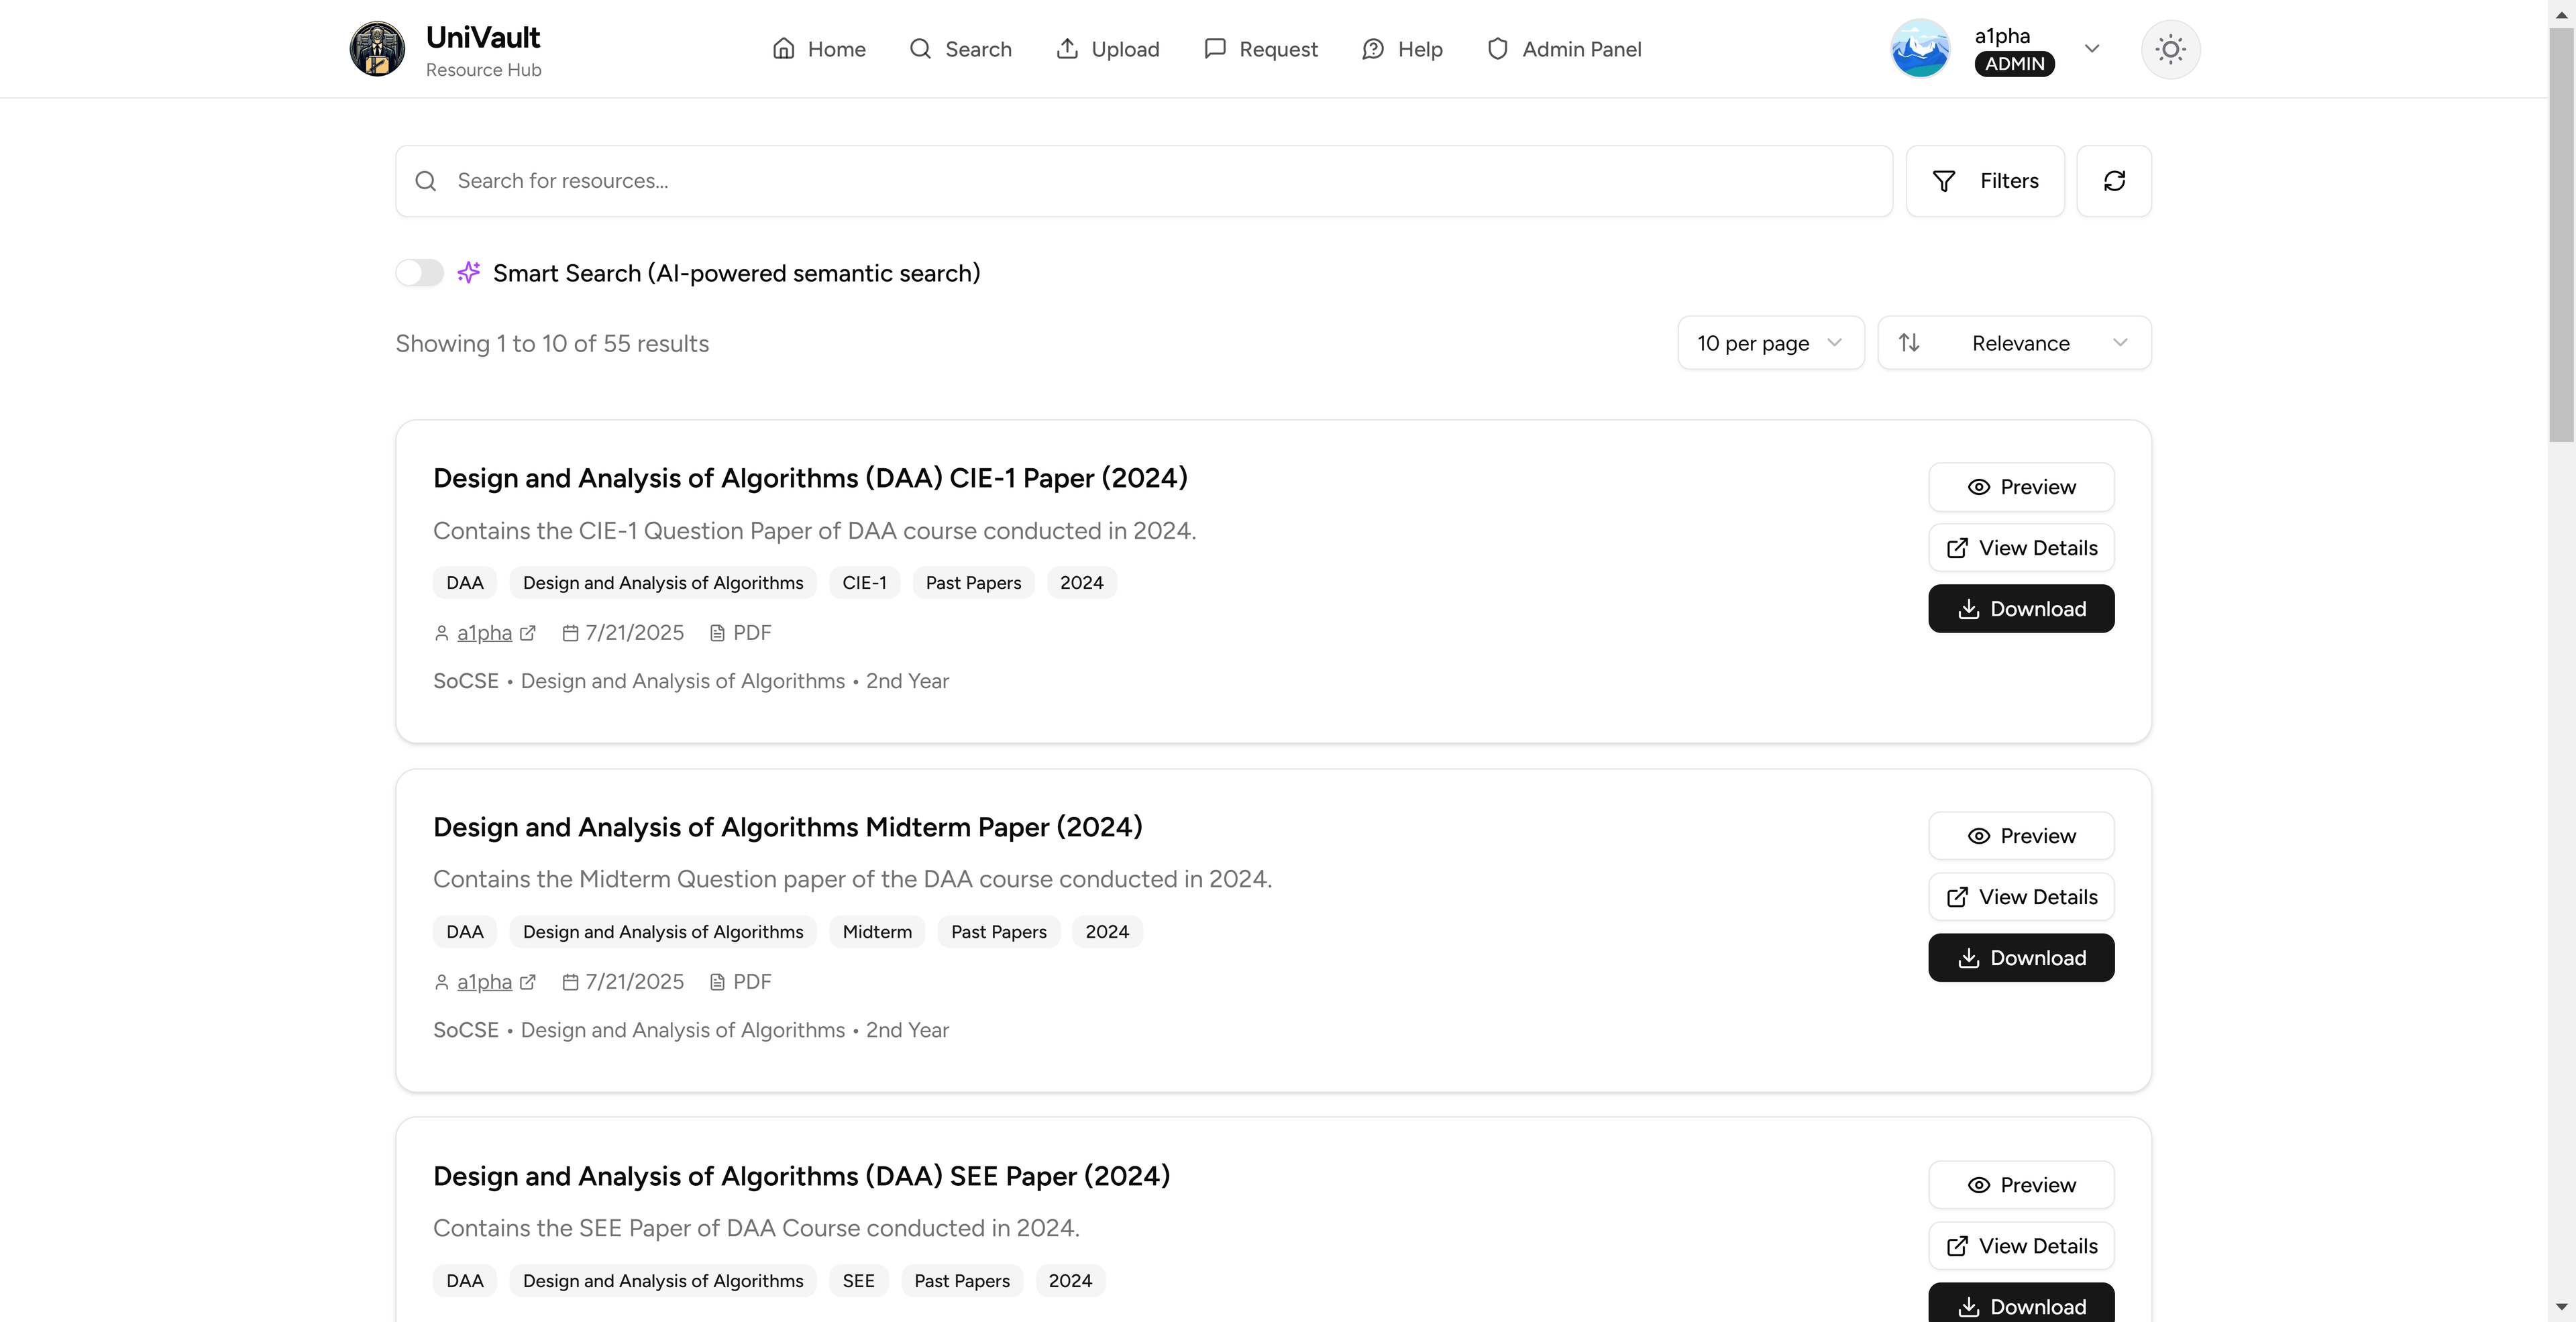2576x1322 pixels.
Task: Click the Request speech bubble icon
Action: tap(1214, 48)
